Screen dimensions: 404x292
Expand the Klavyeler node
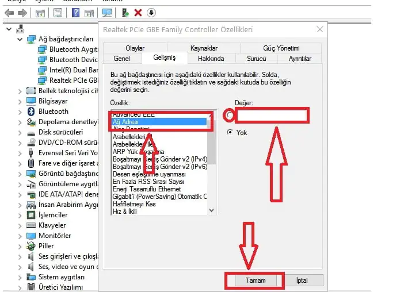[x=20, y=226]
